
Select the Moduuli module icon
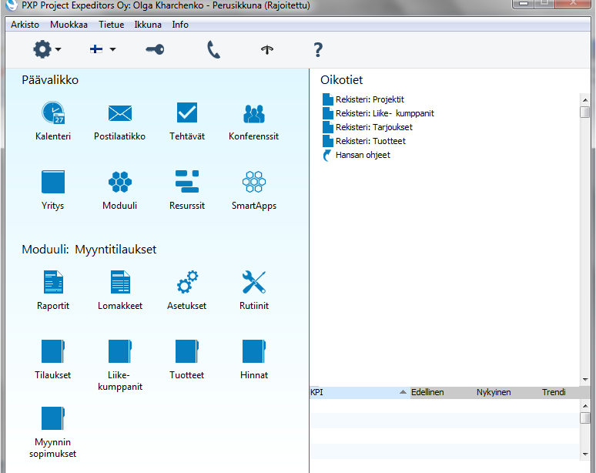point(119,182)
